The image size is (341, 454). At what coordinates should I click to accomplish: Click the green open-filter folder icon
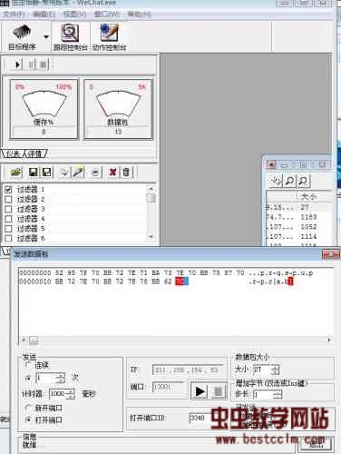coord(15,173)
